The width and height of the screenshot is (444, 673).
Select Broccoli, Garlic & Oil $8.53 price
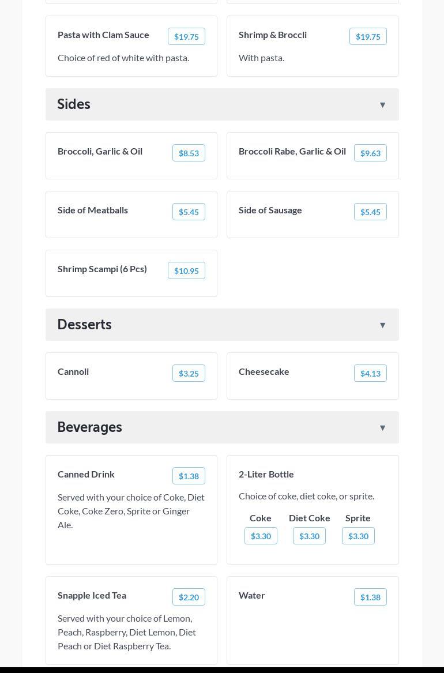click(x=189, y=153)
